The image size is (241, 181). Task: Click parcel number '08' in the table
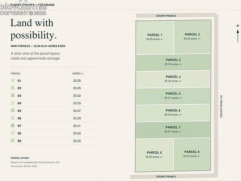(19, 133)
